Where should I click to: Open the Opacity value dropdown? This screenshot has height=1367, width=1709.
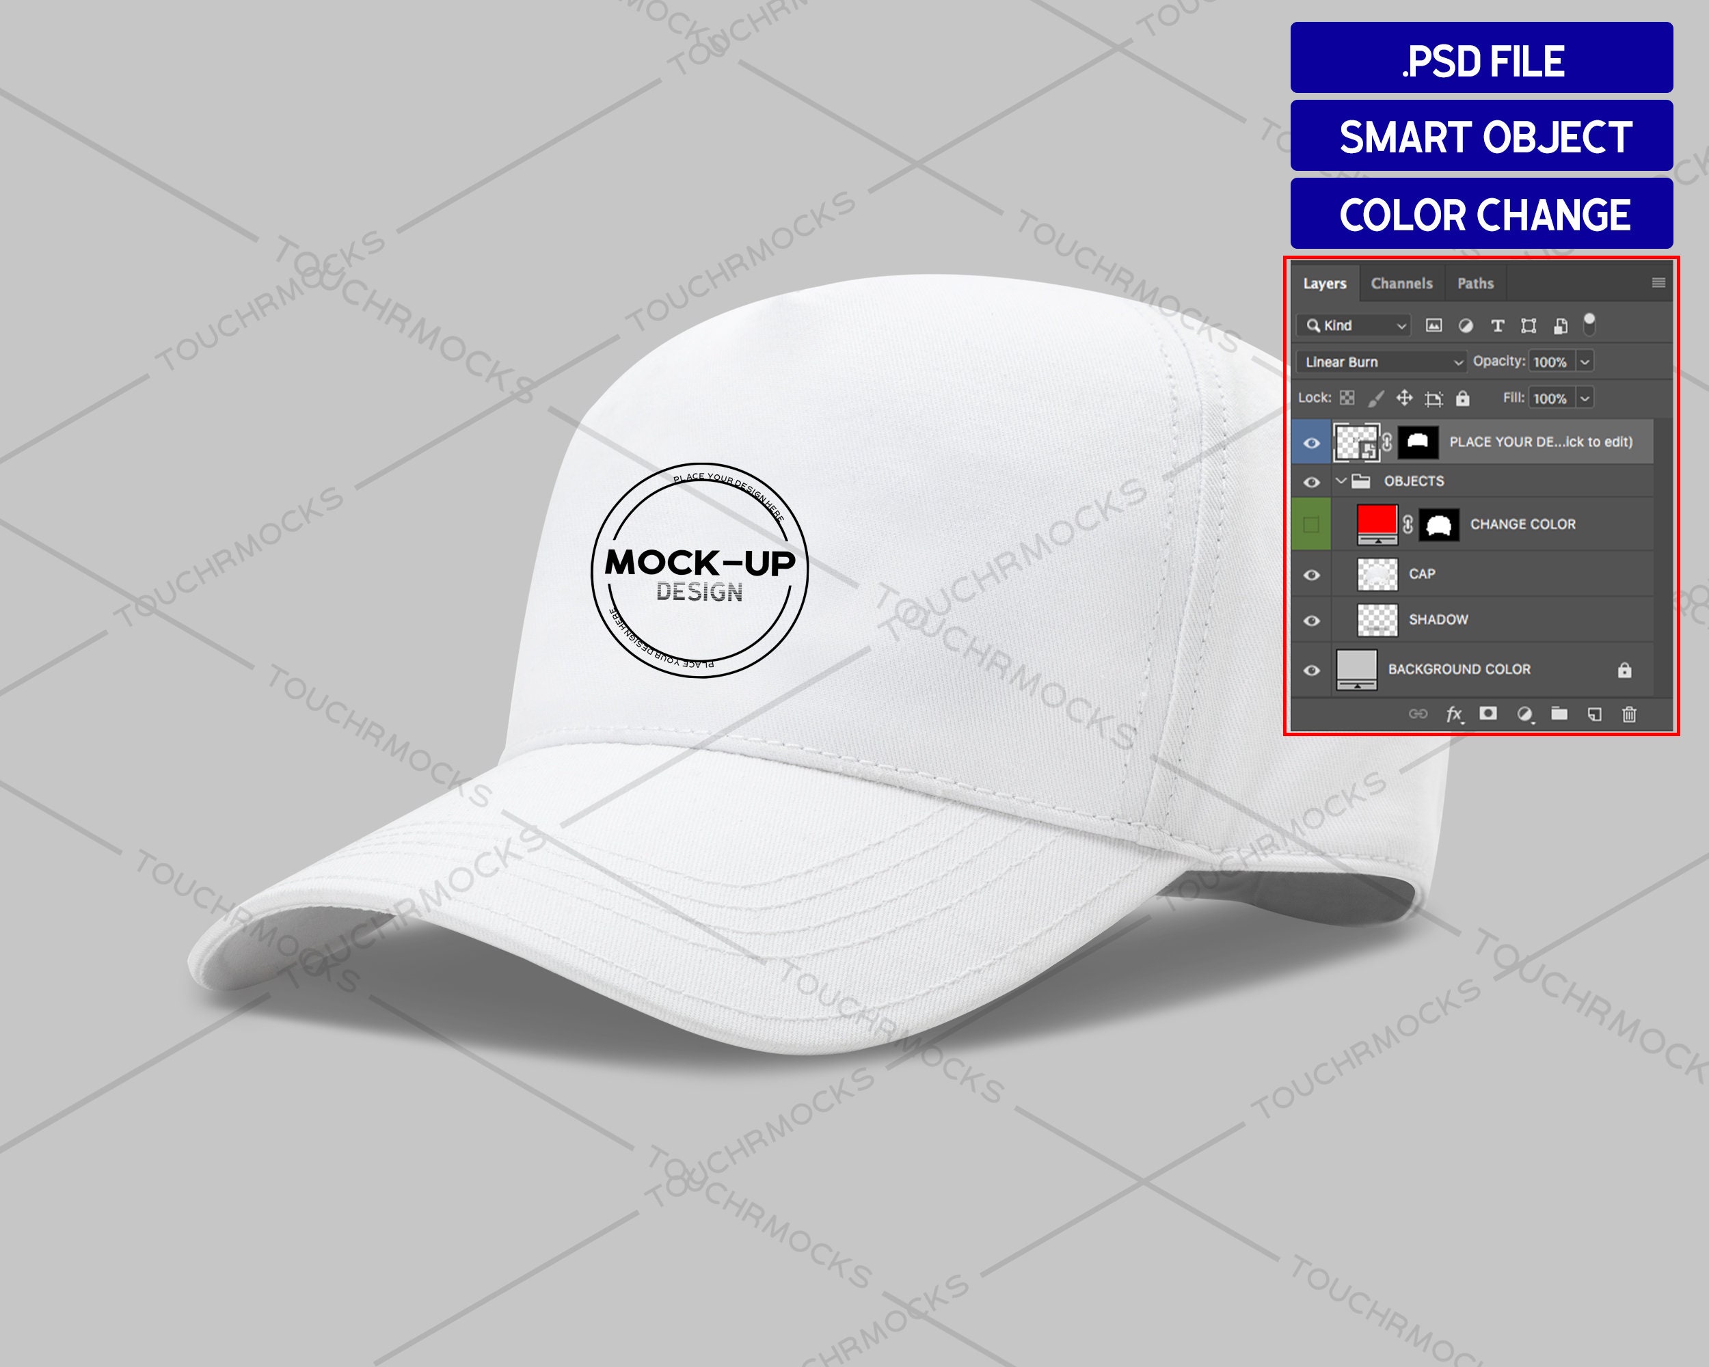pos(1586,362)
